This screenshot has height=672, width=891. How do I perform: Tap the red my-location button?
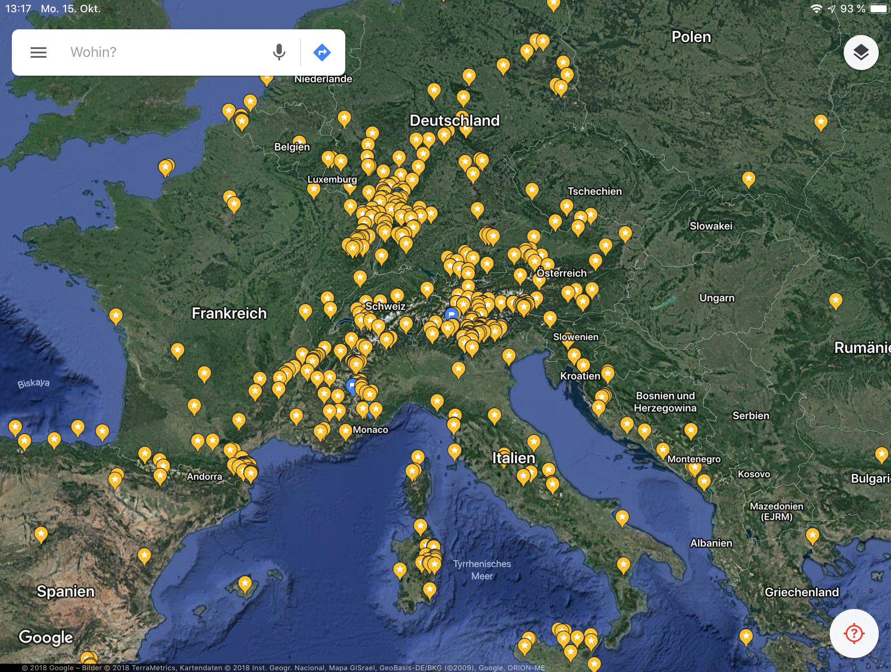854,633
